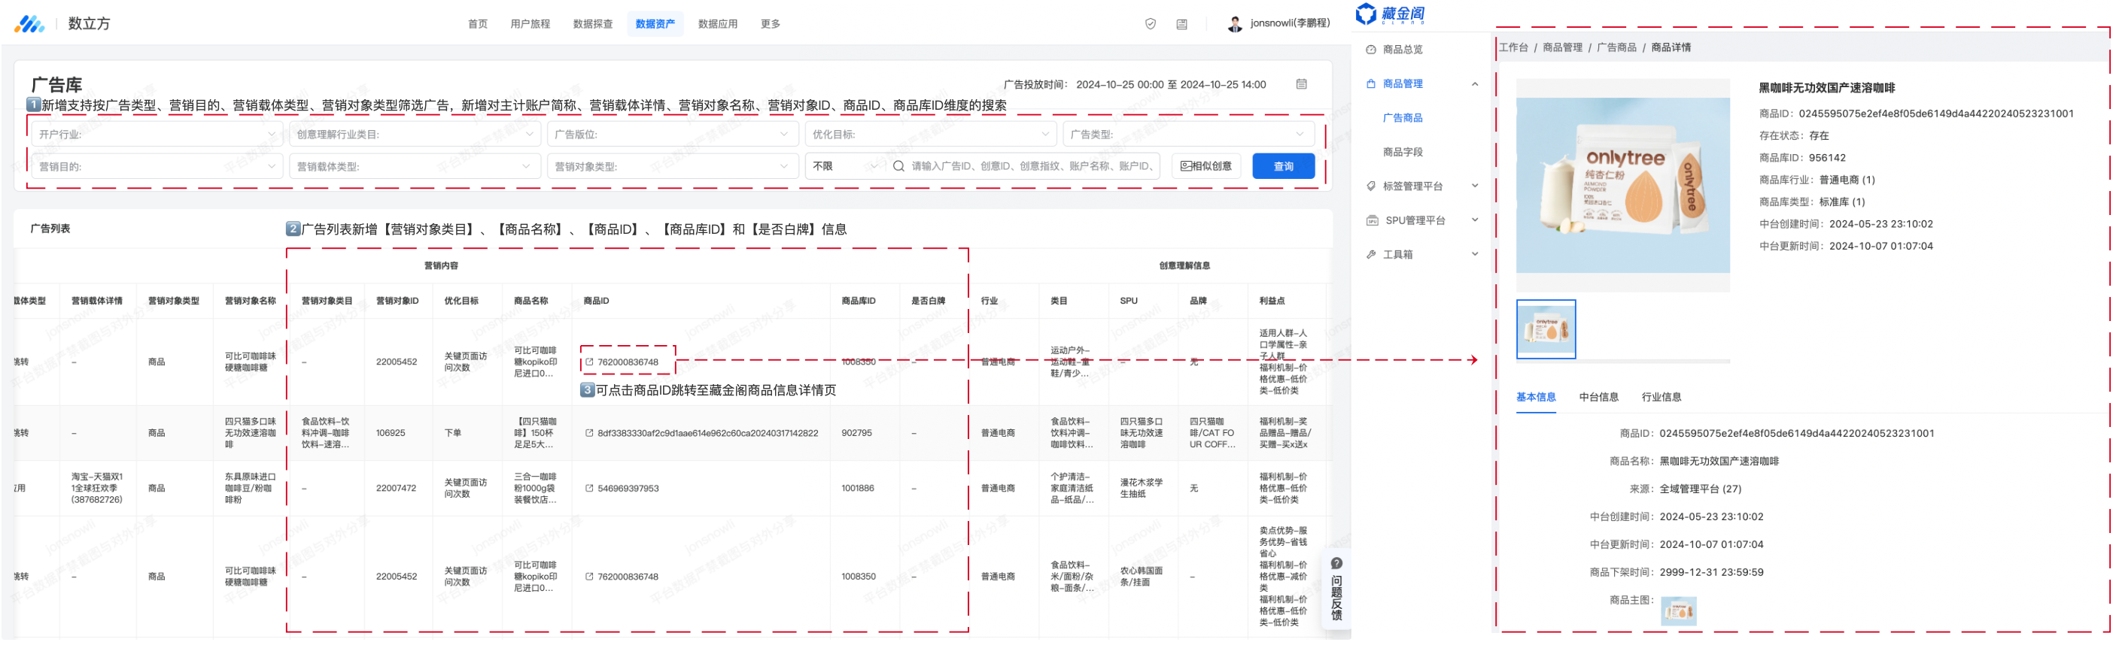Open the 优化目标 dropdown
This screenshot has width=2119, height=648.
click(930, 134)
